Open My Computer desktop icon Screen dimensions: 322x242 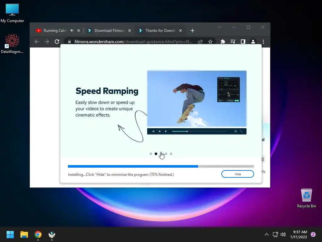coord(12,13)
